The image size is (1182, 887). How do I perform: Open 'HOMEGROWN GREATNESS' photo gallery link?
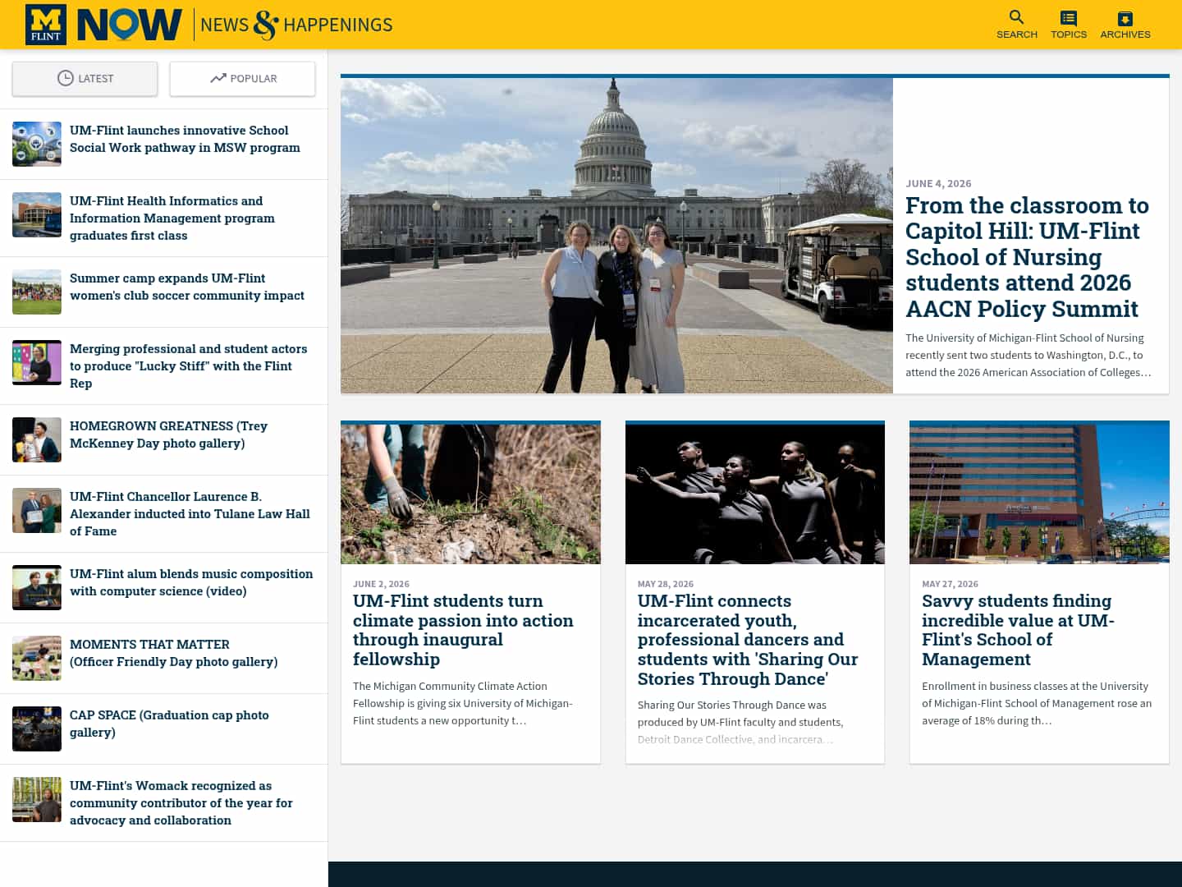pyautogui.click(x=168, y=434)
